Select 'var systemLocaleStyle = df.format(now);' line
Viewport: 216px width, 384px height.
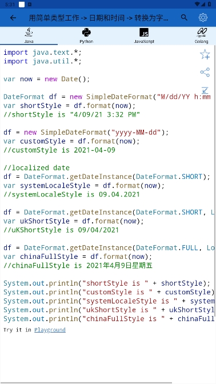84,186
